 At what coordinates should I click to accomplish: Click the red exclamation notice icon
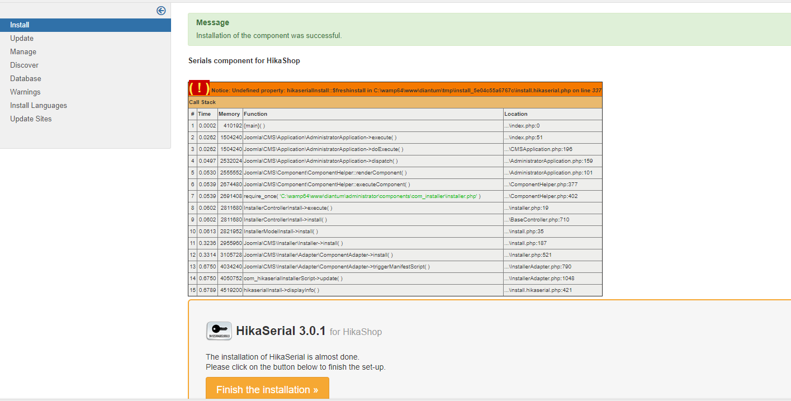(199, 88)
